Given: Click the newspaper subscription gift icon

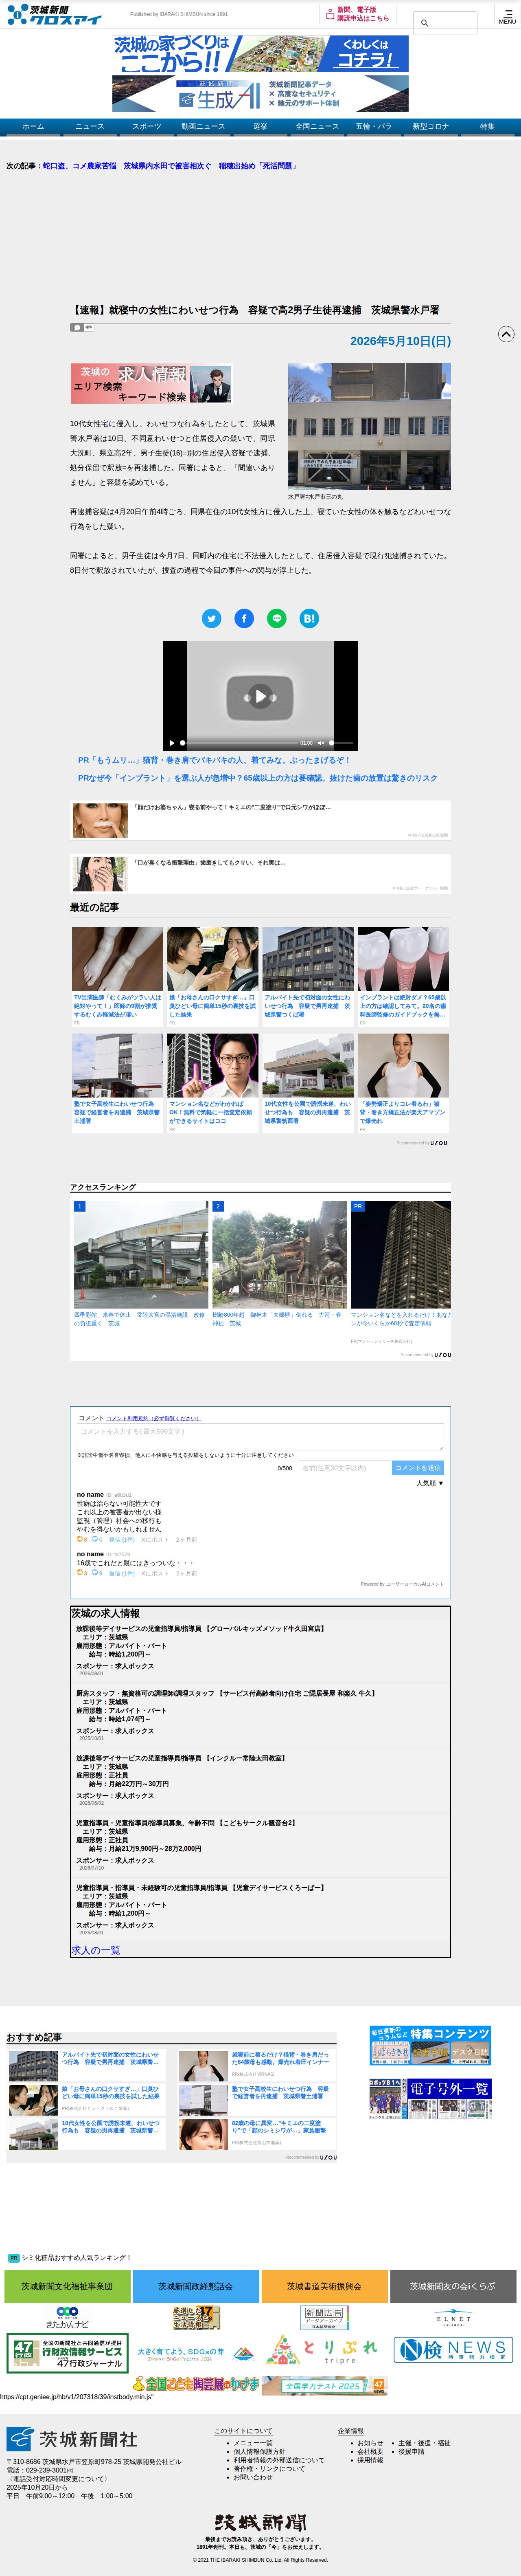Looking at the screenshot, I should click(330, 14).
